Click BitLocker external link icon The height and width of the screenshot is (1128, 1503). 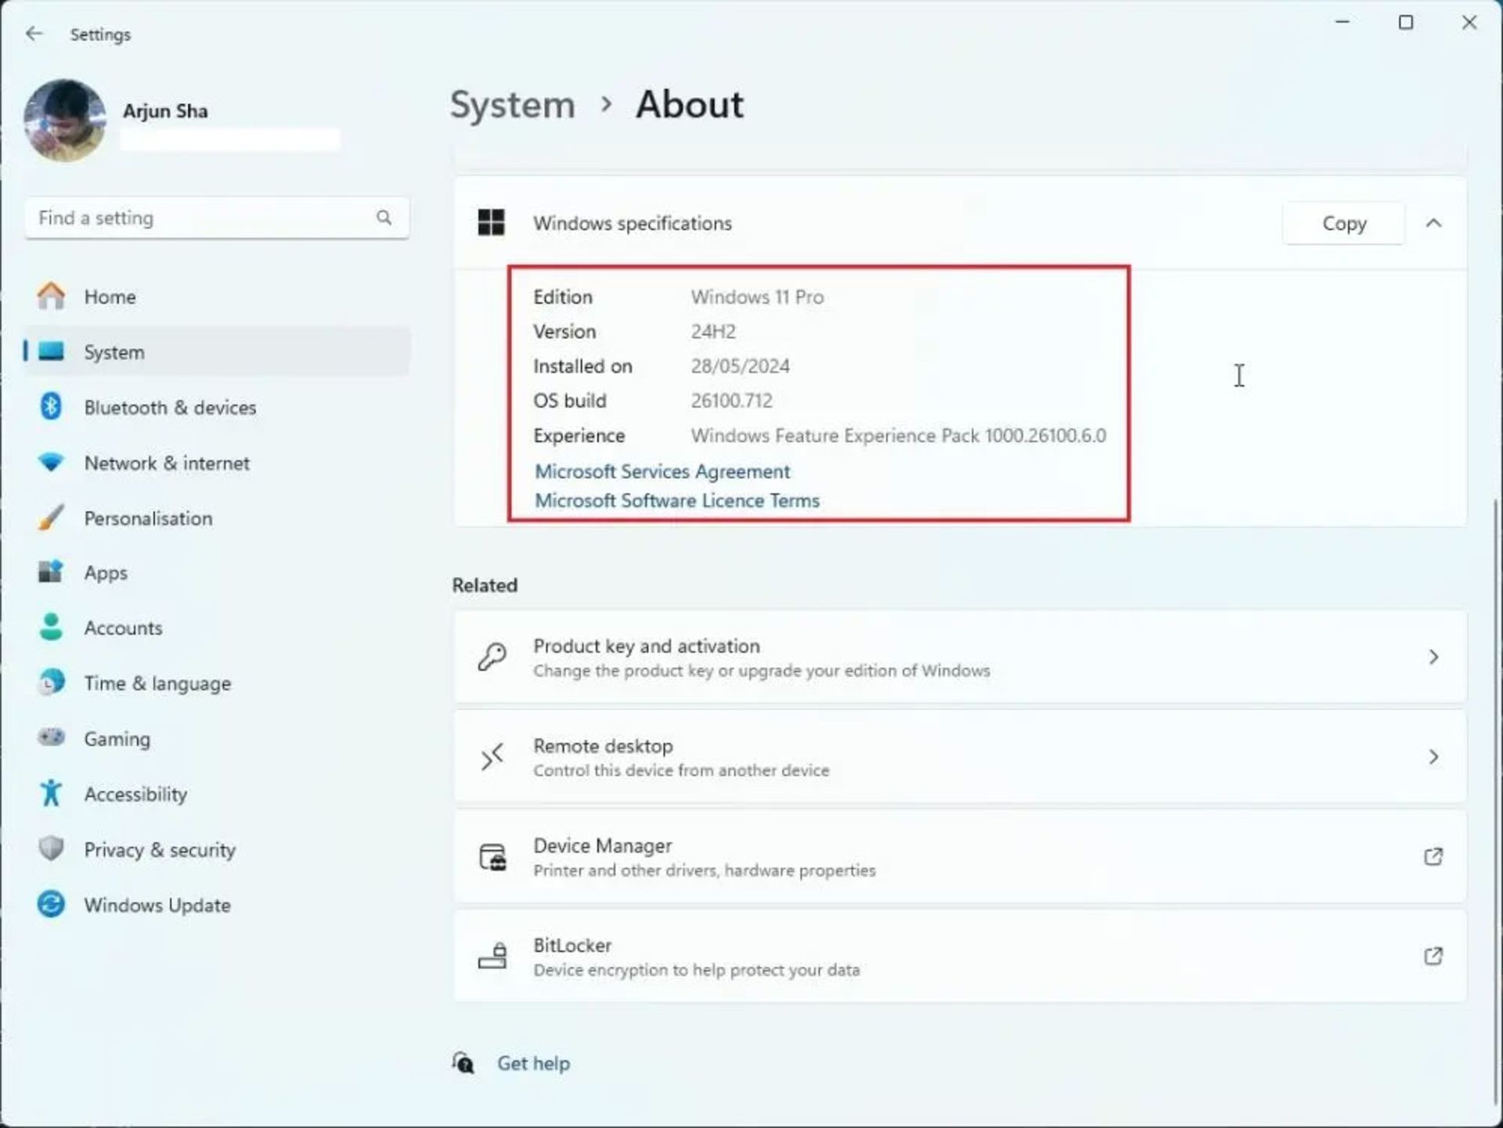click(x=1433, y=956)
